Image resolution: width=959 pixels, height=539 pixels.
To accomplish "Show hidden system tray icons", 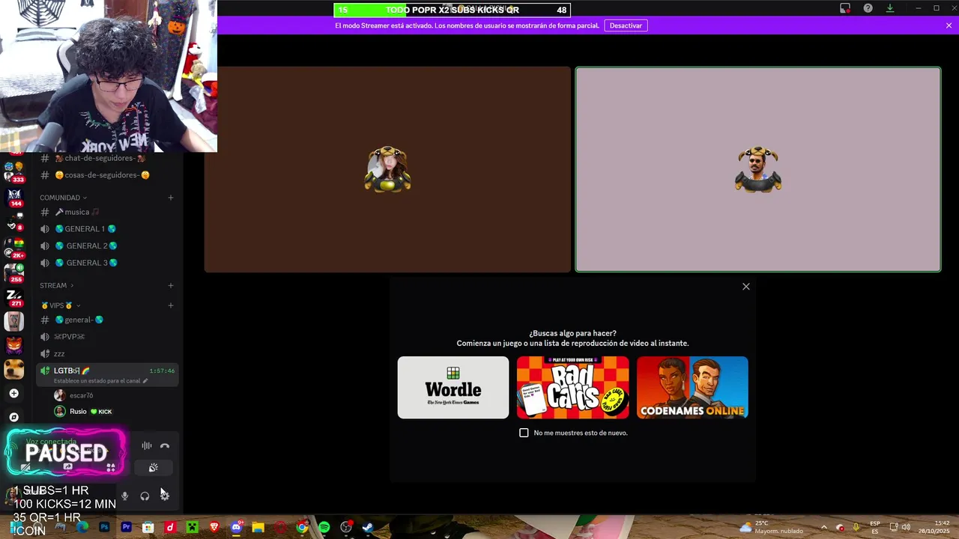I will point(823,527).
